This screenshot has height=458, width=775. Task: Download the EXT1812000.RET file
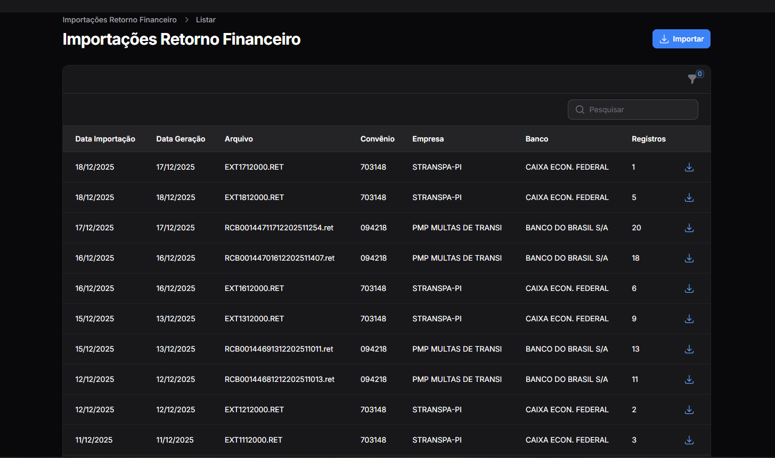pyautogui.click(x=689, y=197)
